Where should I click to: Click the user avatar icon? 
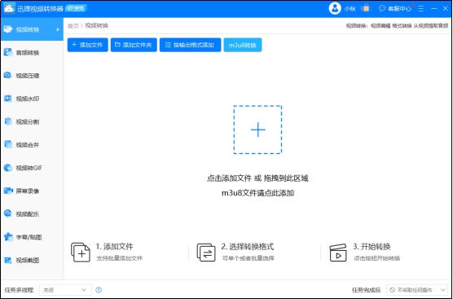[x=335, y=8]
